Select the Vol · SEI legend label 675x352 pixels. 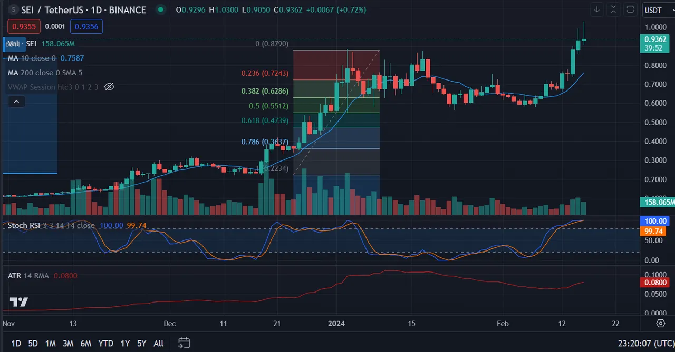[22, 44]
